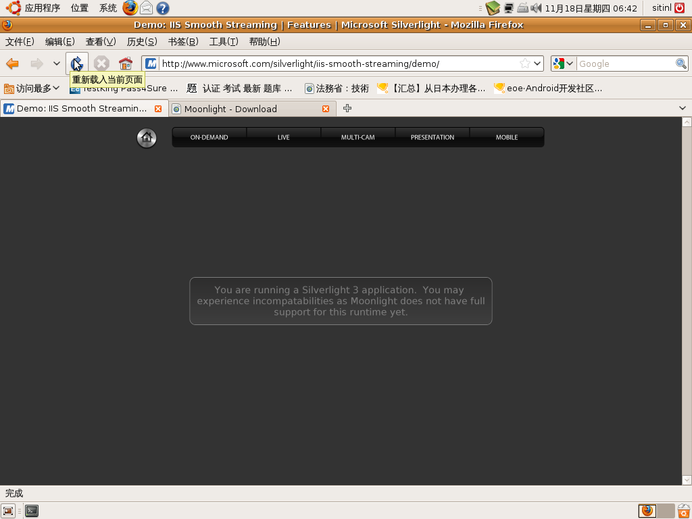Open the 应用程序 system menu
The height and width of the screenshot is (519, 692).
click(x=34, y=8)
